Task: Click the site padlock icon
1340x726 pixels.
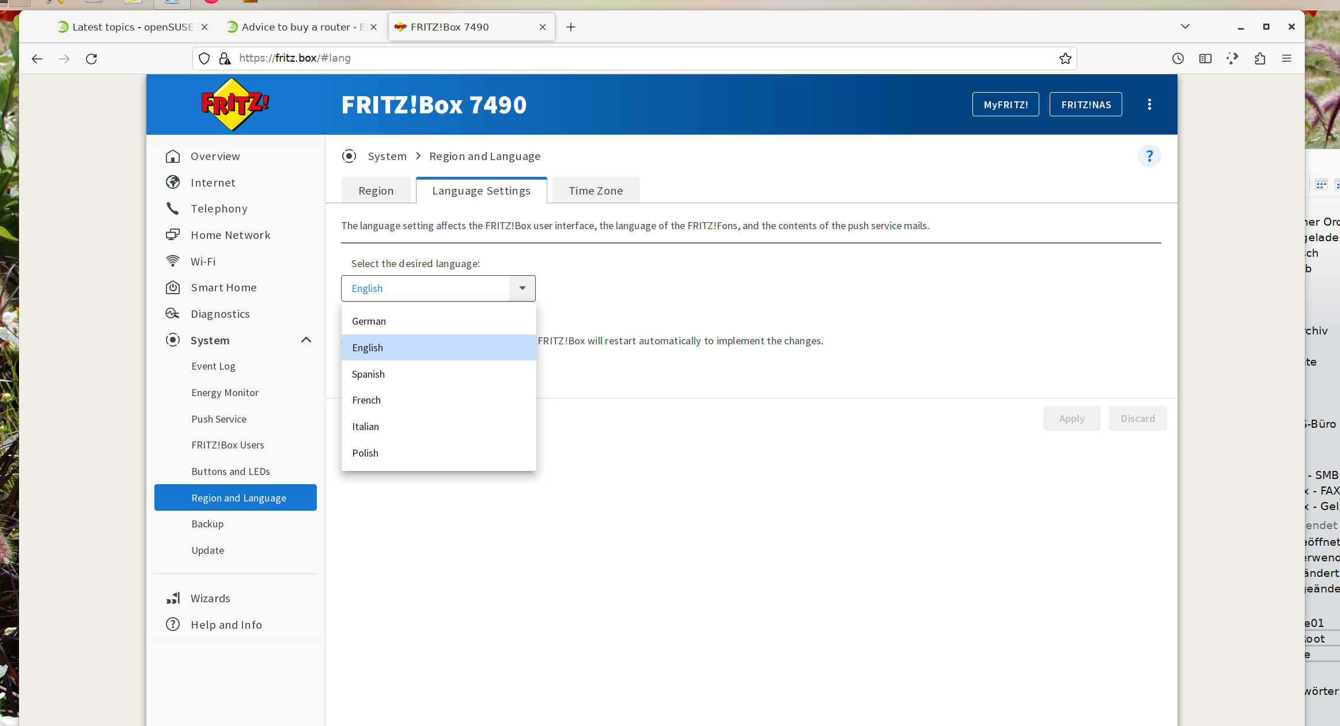Action: point(225,58)
